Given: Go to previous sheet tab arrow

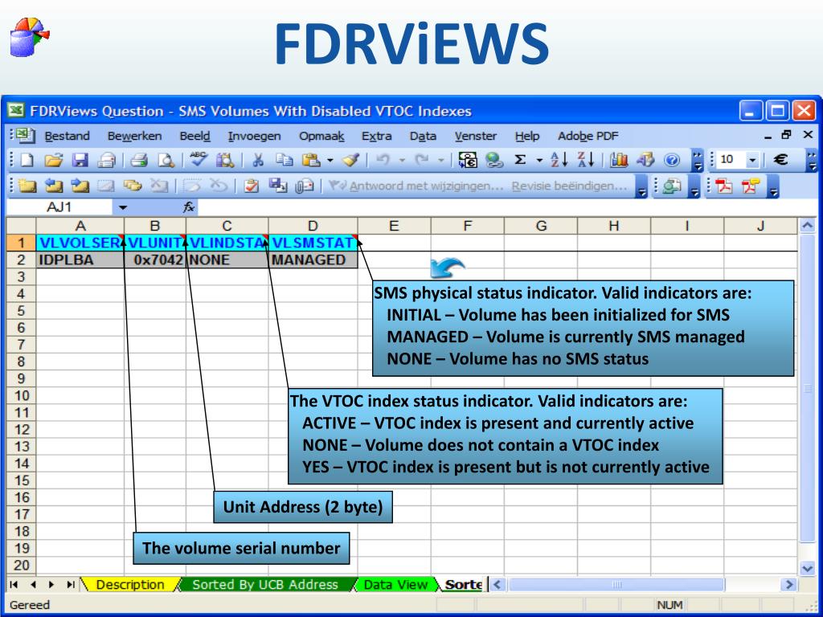Looking at the screenshot, I should click(33, 585).
